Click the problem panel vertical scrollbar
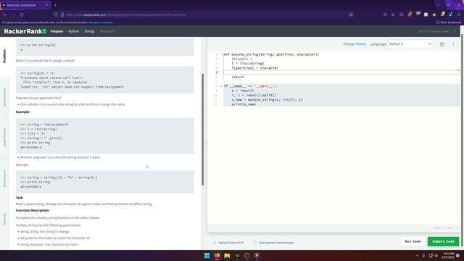The width and height of the screenshot is (464, 261). [203, 130]
